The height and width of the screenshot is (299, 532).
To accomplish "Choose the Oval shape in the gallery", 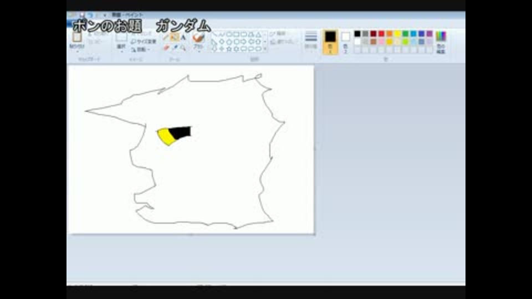I will (229, 34).
